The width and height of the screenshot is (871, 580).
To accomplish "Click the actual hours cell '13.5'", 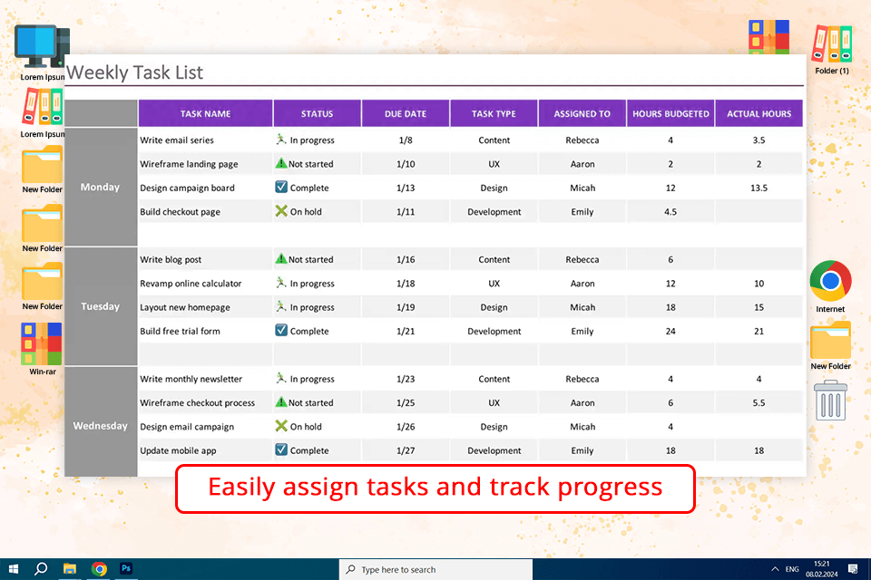I will pos(758,188).
